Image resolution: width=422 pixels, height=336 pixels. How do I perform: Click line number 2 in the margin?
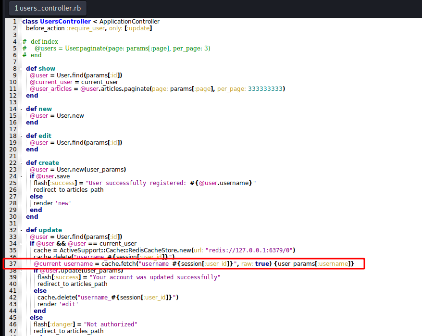point(14,28)
